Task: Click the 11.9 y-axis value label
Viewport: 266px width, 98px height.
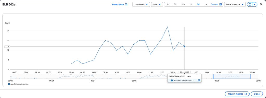Action: (7, 47)
